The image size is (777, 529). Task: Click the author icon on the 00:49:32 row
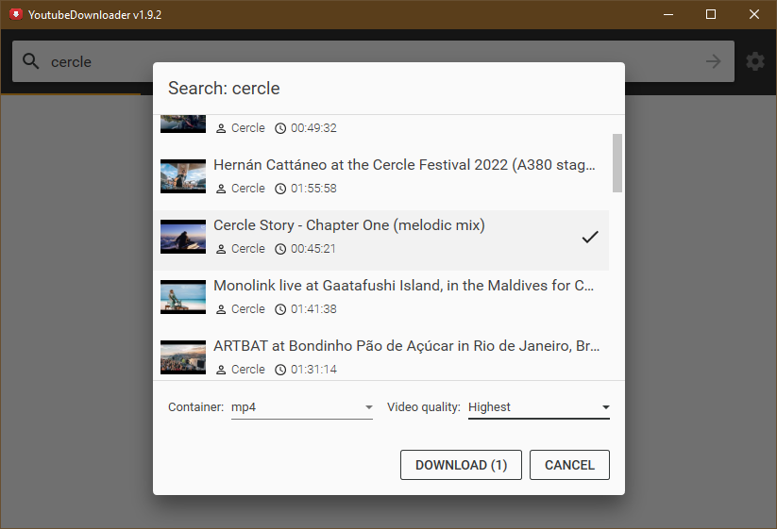pyautogui.click(x=221, y=128)
